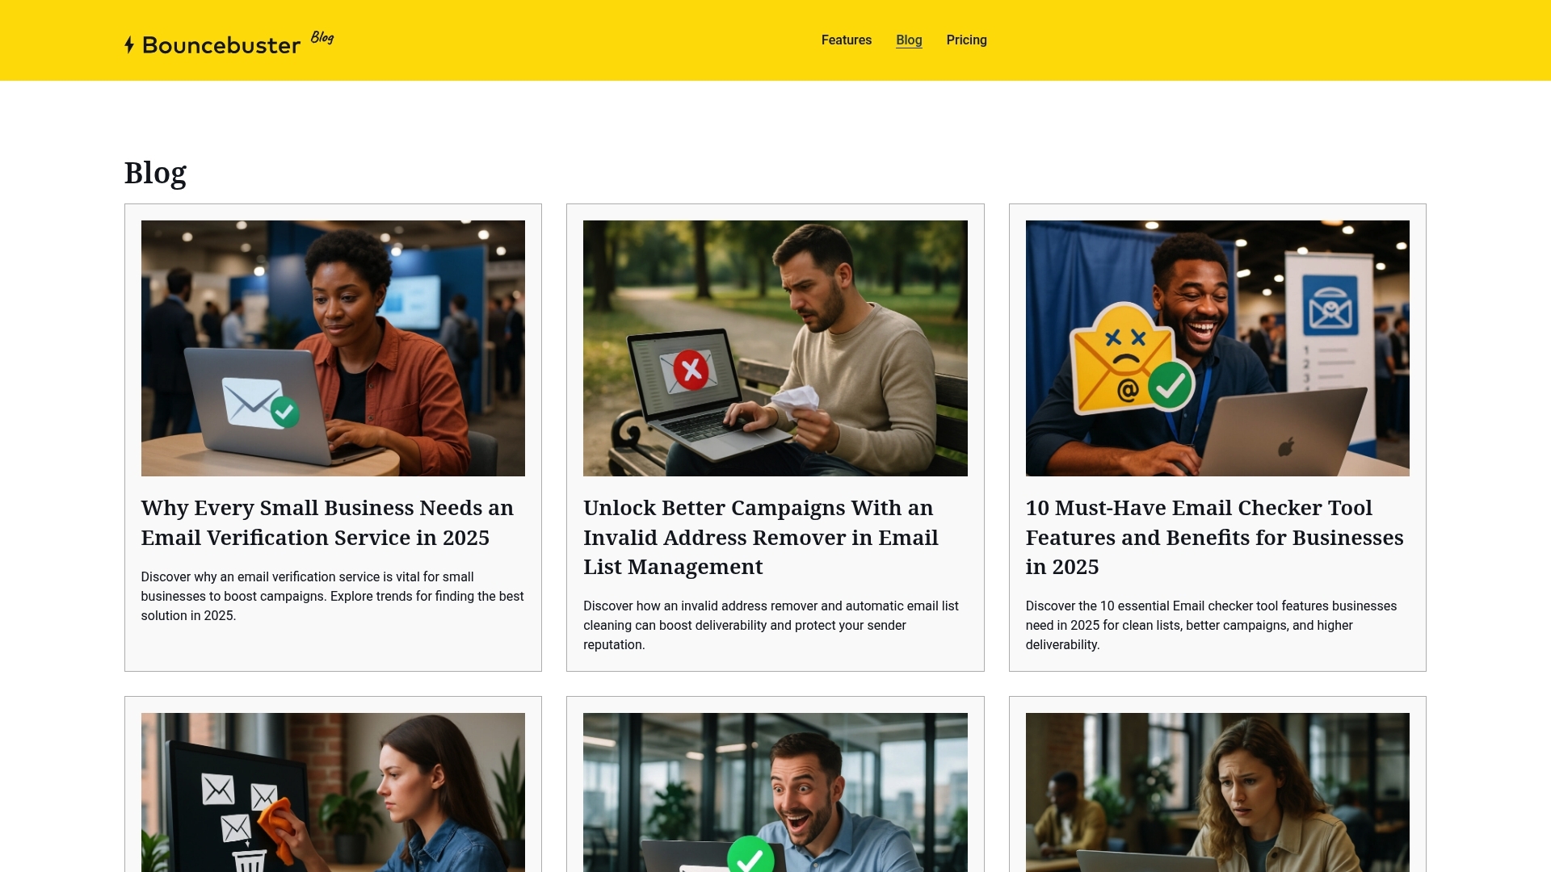This screenshot has height=872, width=1551.
Task: Click the invalid address remover description text
Action: click(x=771, y=625)
